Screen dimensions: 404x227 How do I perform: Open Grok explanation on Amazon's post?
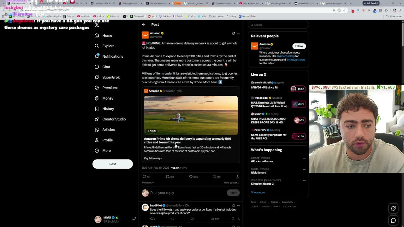click(x=234, y=33)
